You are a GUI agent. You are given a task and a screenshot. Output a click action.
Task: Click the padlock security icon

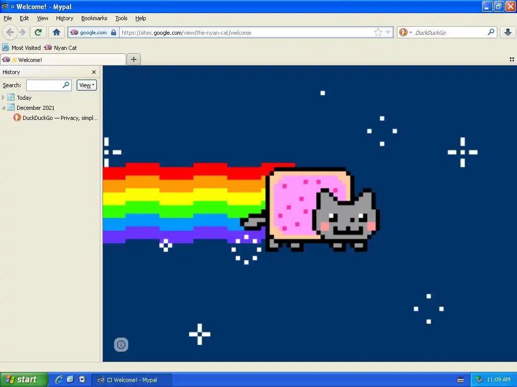click(x=114, y=32)
